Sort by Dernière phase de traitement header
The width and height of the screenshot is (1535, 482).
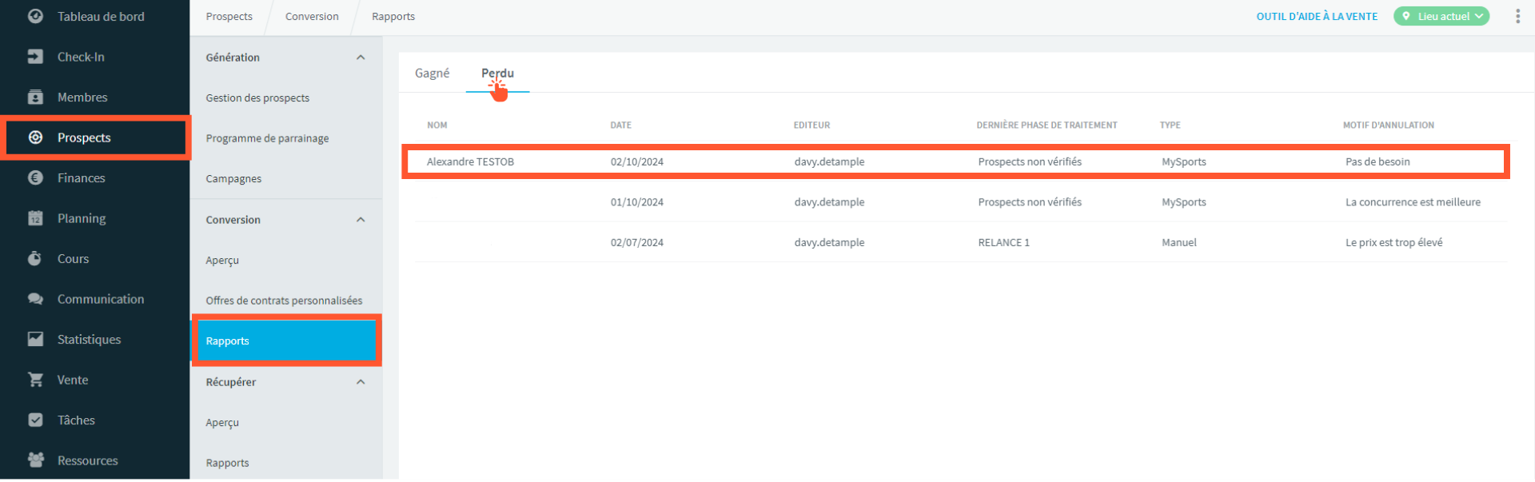point(1047,125)
